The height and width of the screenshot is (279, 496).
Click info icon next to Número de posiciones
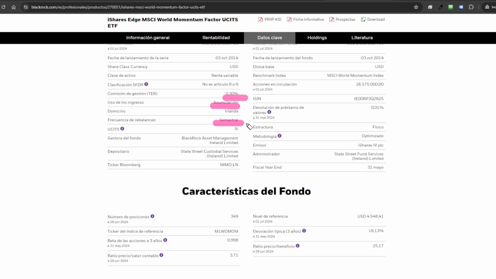[x=153, y=217]
